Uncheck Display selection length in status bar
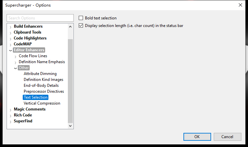Screen dimensions: 248x147 pos(81,26)
